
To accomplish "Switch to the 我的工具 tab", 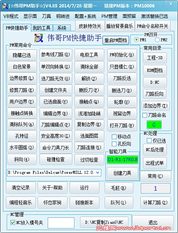I will (42, 28).
